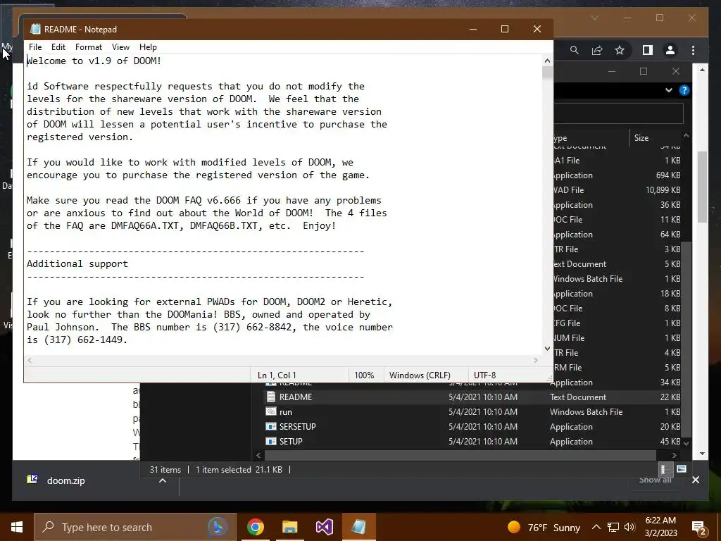721x541 pixels.
Task: Click the Explorer address bar field
Action: click(x=618, y=113)
